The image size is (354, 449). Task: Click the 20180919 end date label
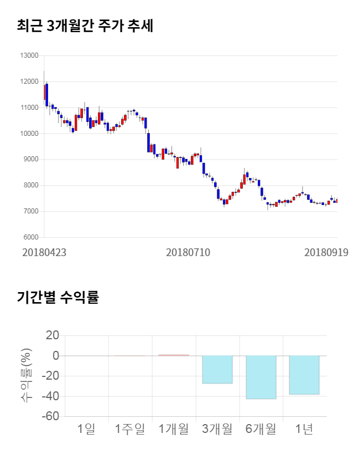(326, 252)
